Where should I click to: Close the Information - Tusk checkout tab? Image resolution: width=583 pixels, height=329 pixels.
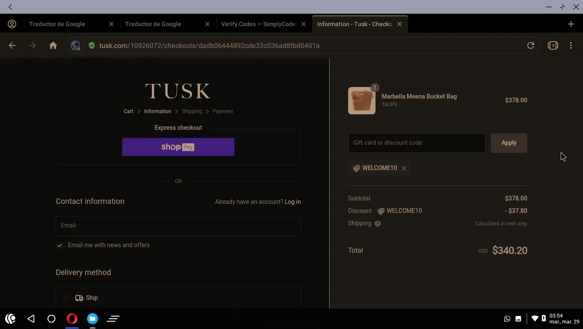tap(400, 24)
